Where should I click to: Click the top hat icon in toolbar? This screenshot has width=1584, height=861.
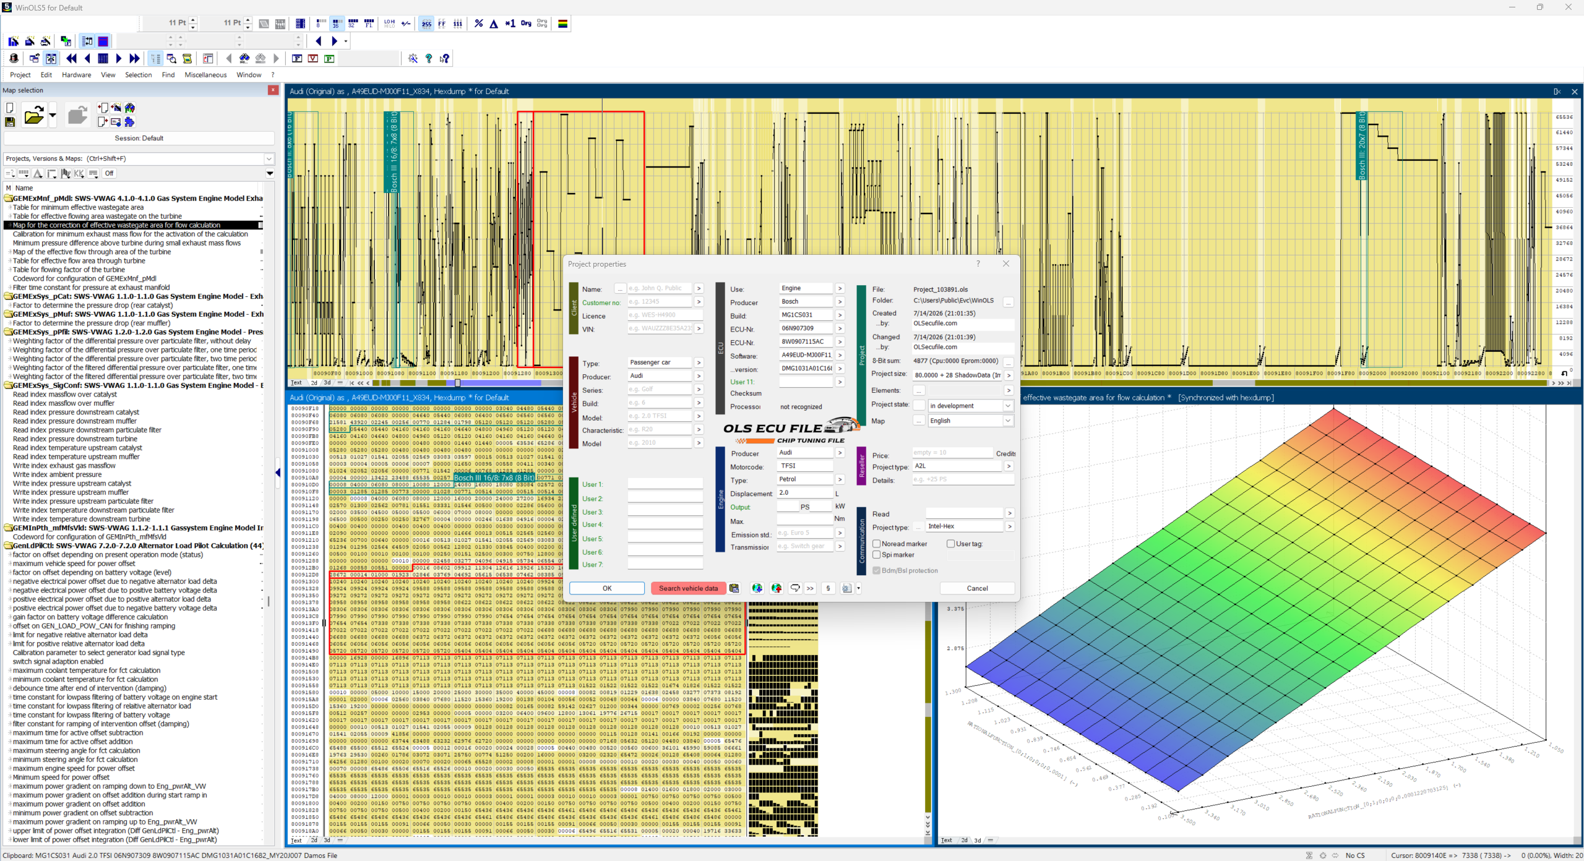click(14, 58)
